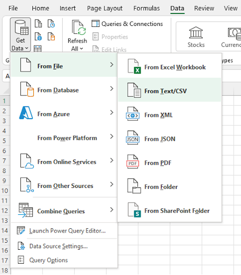Switch to the Page Layout tab
Screen dimensions: 241x275
coord(105,8)
